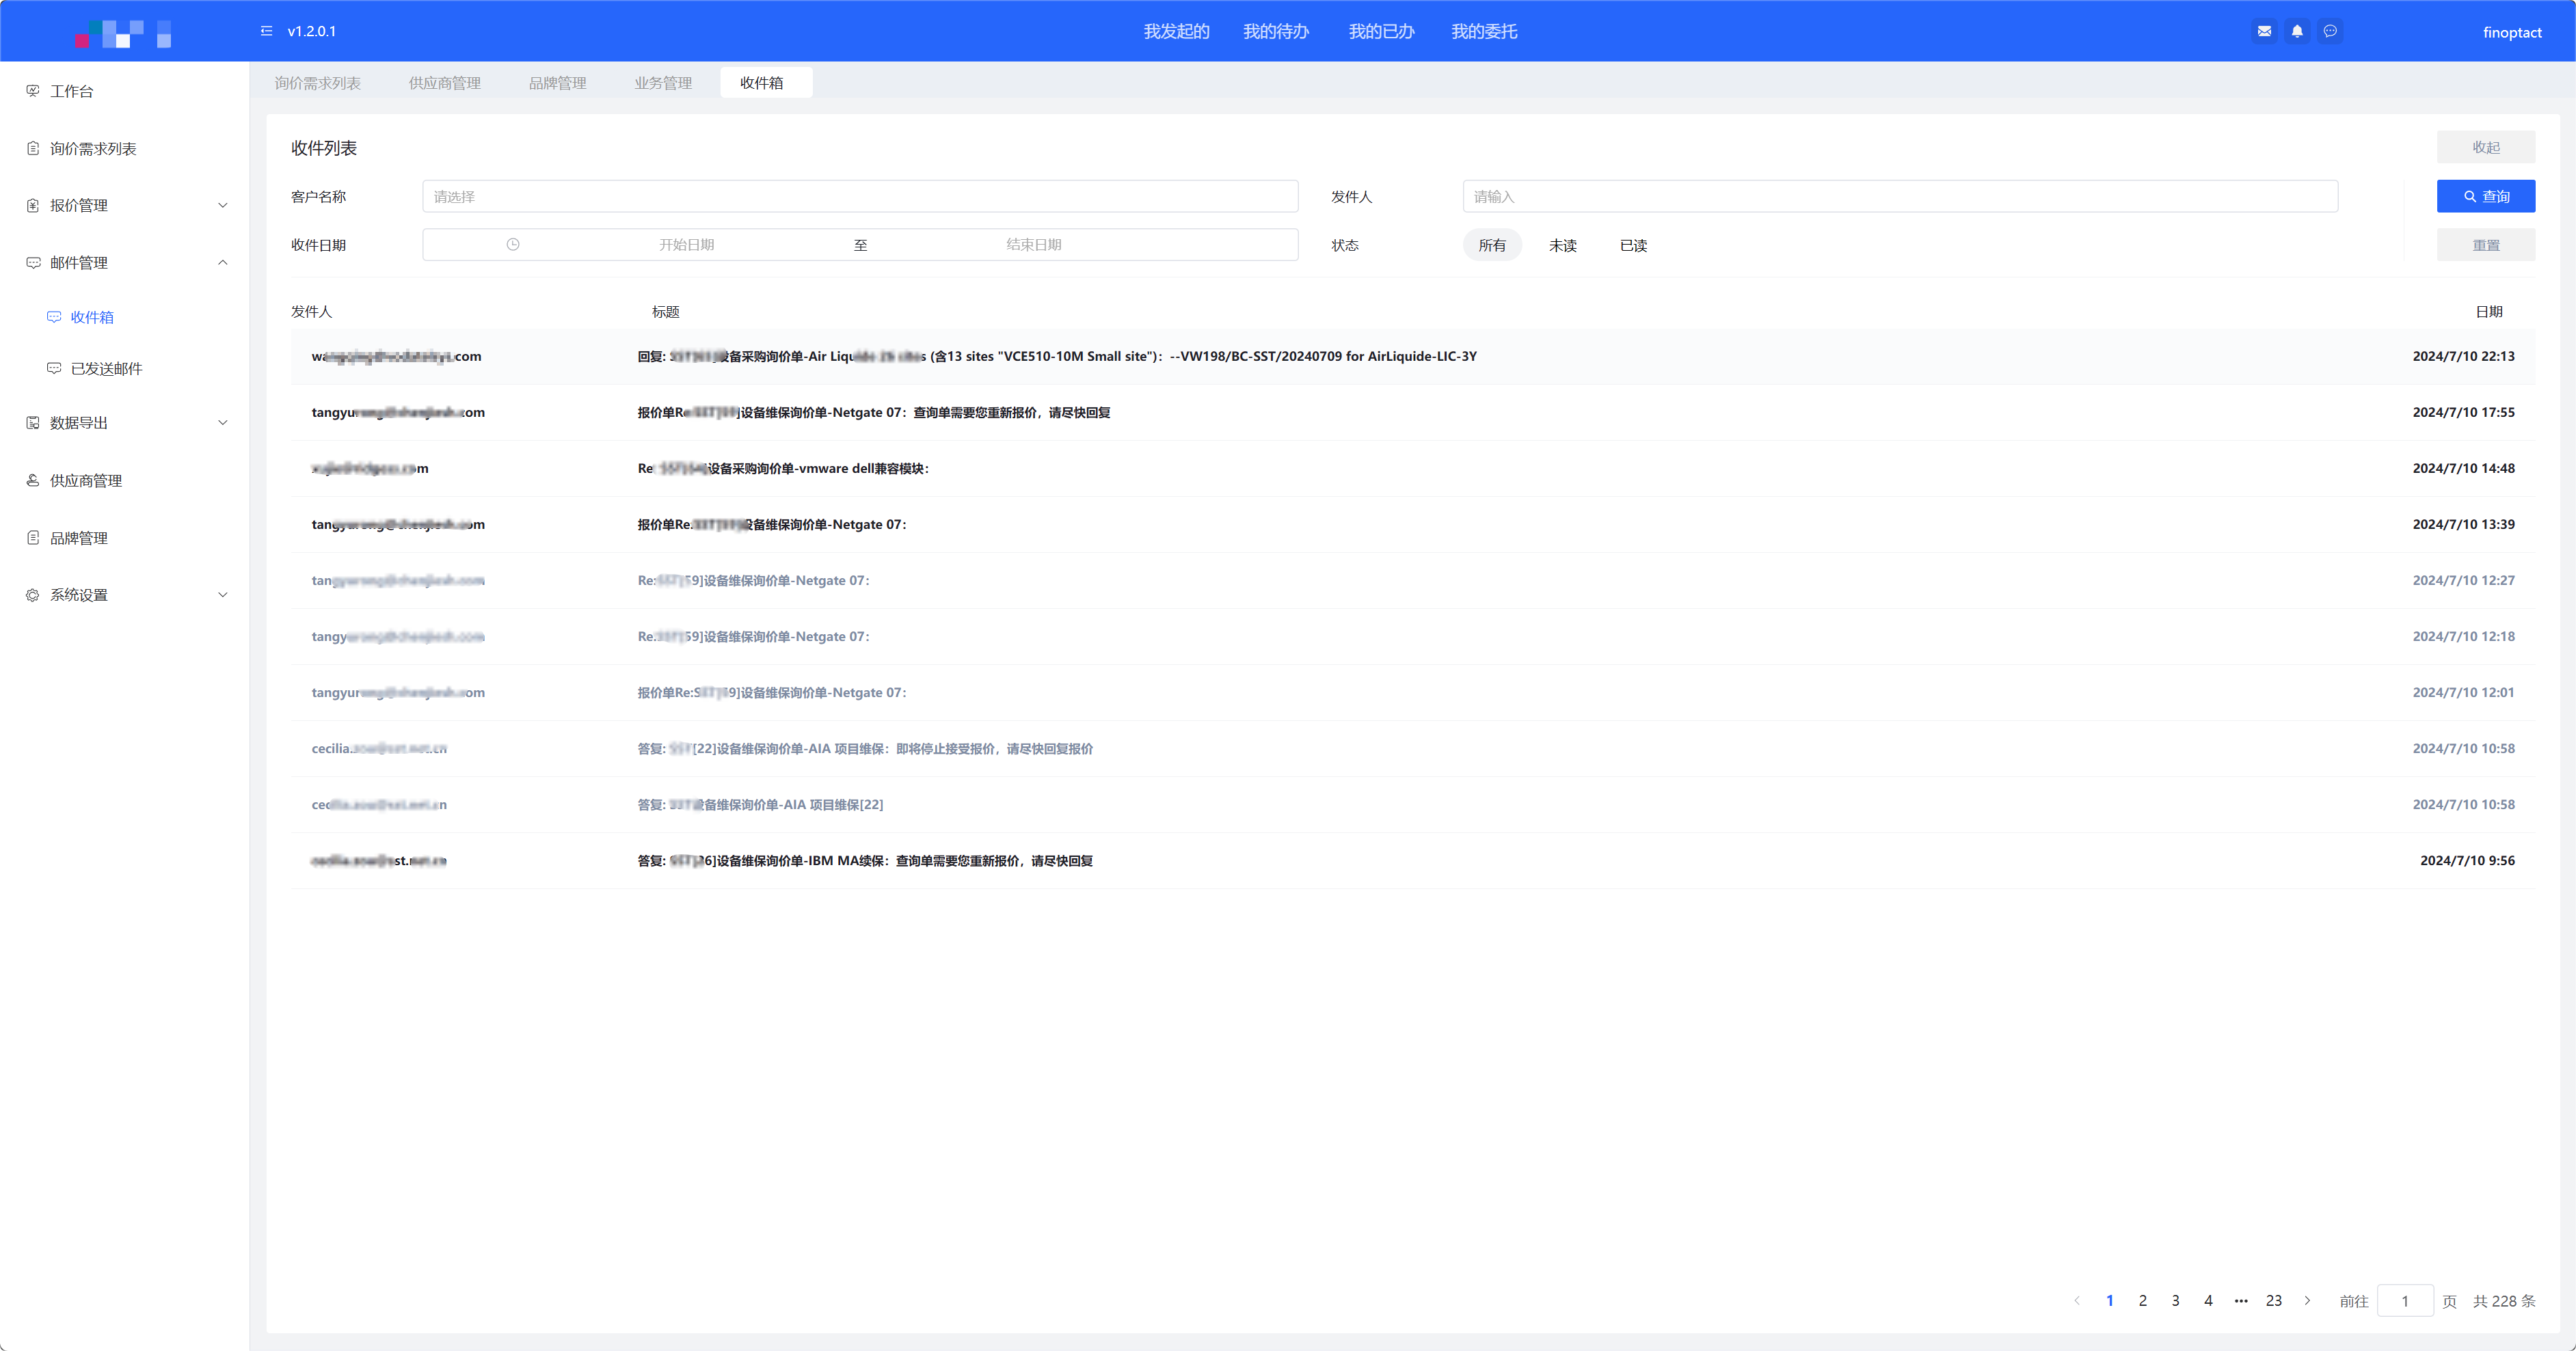Open 我的待办 in top navigation

point(1275,32)
